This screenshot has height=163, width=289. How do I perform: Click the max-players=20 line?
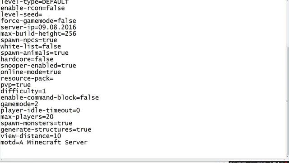(27, 117)
